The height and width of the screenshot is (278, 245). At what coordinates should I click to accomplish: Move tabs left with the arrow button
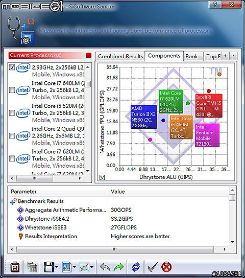(x=225, y=56)
